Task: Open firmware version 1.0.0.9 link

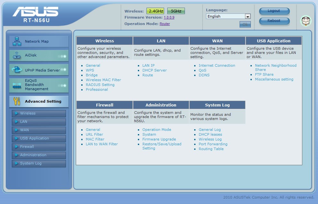Action: pyautogui.click(x=169, y=18)
